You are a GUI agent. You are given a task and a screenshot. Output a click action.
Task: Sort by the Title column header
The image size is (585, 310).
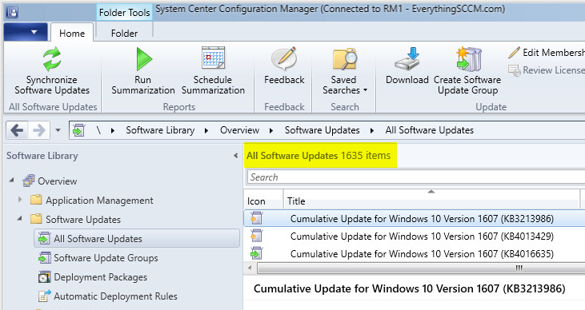pos(431,200)
